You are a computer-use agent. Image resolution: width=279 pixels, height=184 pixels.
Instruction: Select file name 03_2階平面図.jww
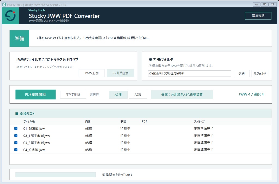(37, 143)
